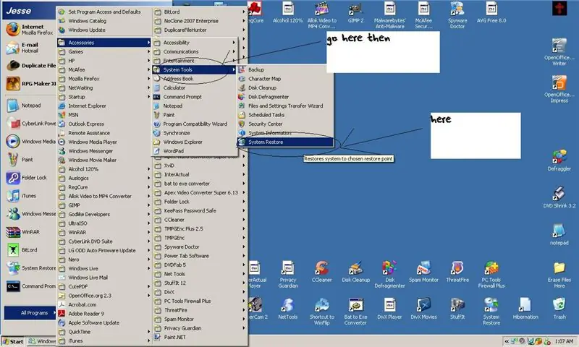
Task: Open the Trash desktop icon
Action: 559,309
